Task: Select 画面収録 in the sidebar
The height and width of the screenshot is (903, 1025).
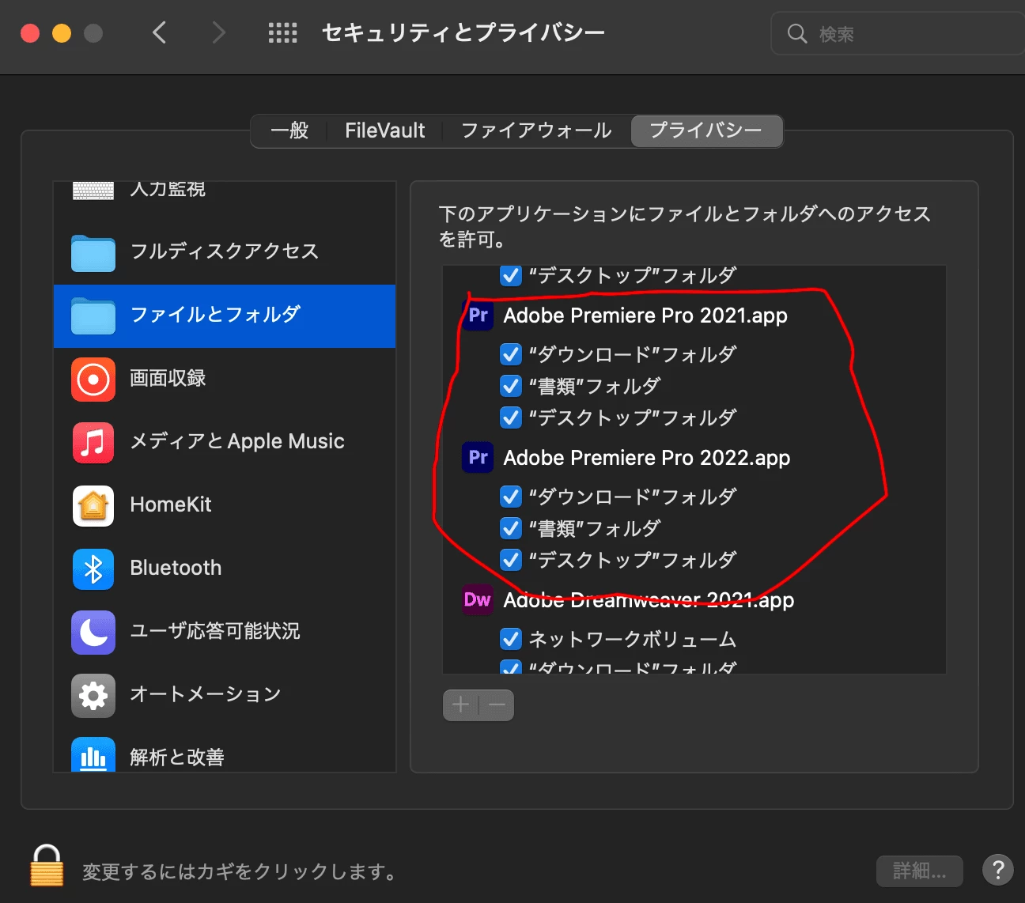Action: tap(225, 379)
